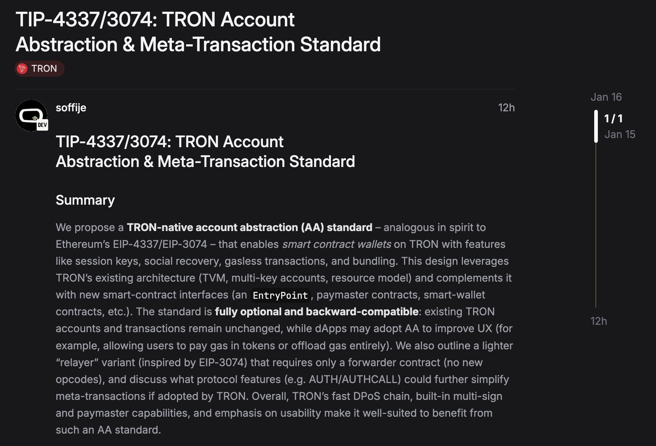Click the topic title at page top
The image size is (656, 446).
pyautogui.click(x=198, y=32)
